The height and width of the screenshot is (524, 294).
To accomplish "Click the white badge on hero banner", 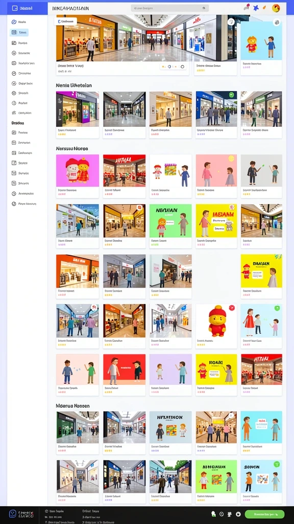I will pos(65,21).
